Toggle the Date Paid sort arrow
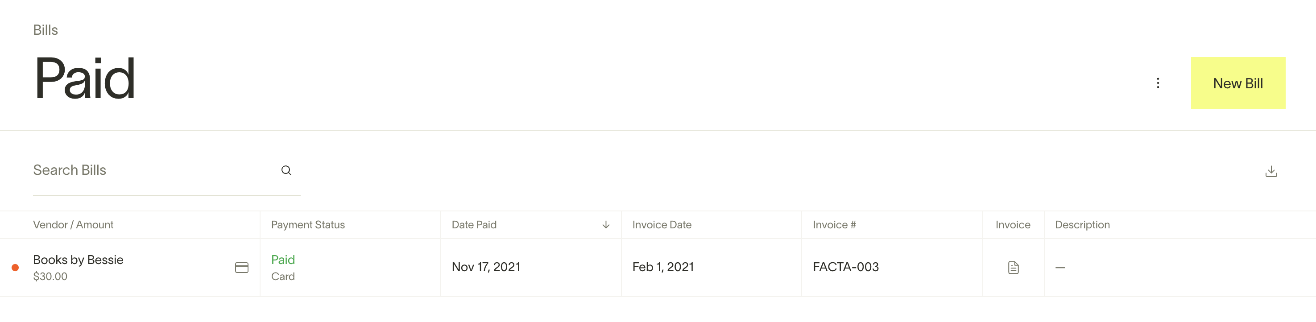Screen dimensions: 1316x322 click(x=606, y=225)
